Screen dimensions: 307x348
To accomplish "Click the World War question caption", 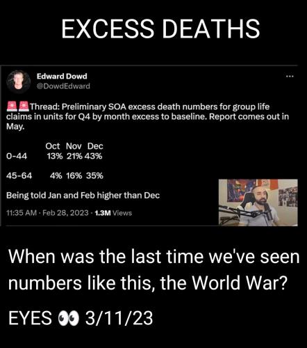I will point(153,270).
